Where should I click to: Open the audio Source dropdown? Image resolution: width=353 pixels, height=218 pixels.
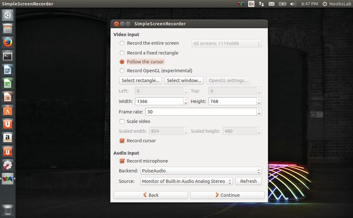pyautogui.click(x=186, y=181)
